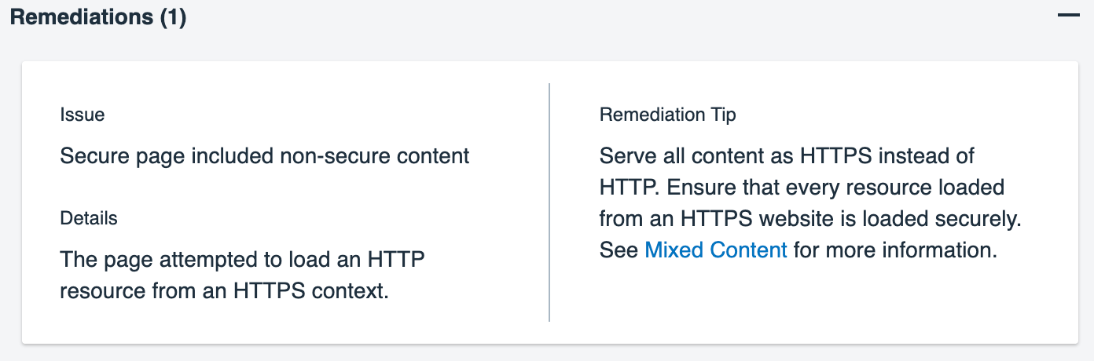The image size is (1094, 361).
Task: Click 'The page attempted to load an HTTP' line
Action: click(x=242, y=259)
